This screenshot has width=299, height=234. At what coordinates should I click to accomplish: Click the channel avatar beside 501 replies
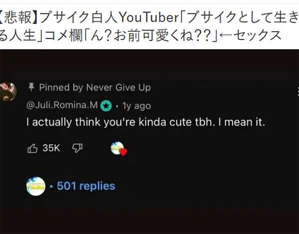coord(35,186)
